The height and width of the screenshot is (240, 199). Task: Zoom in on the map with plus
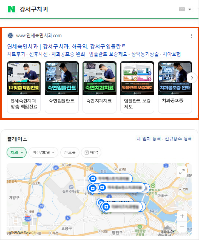[182, 216]
